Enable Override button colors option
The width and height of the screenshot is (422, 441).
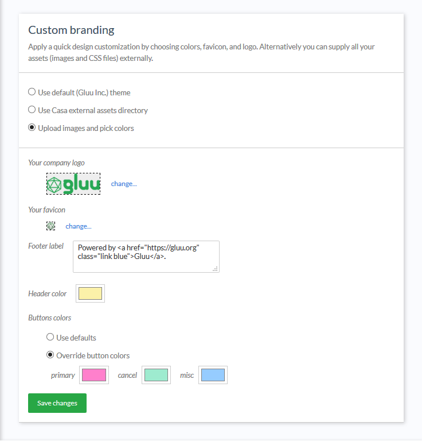(x=50, y=355)
